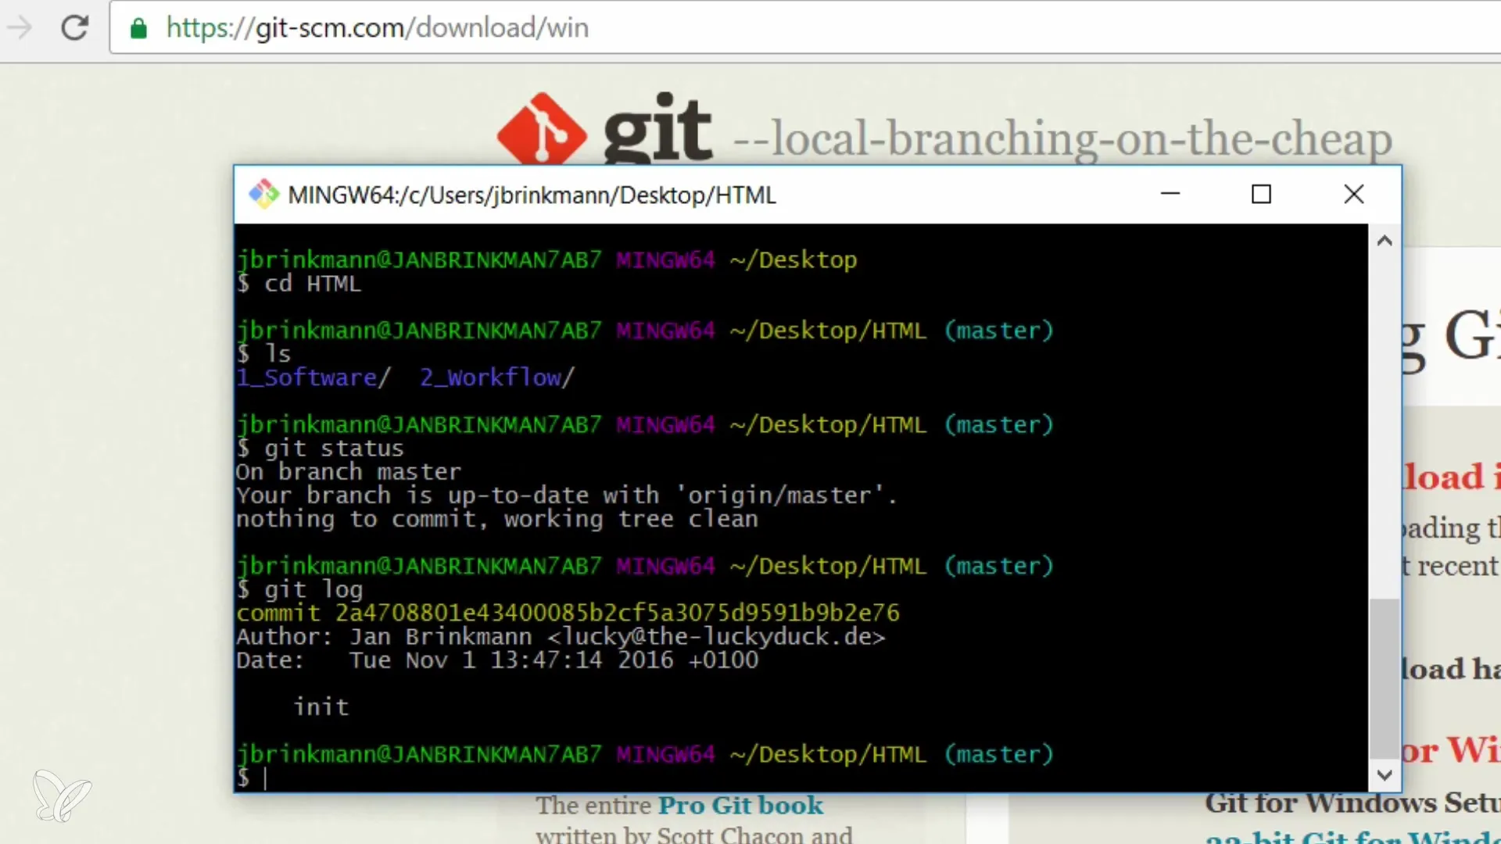Screen dimensions: 1501x844
Task: Click the 'On branch master' output line
Action: pyautogui.click(x=349, y=472)
